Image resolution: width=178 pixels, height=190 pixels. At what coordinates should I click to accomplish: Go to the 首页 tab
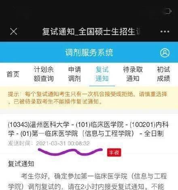13,74
